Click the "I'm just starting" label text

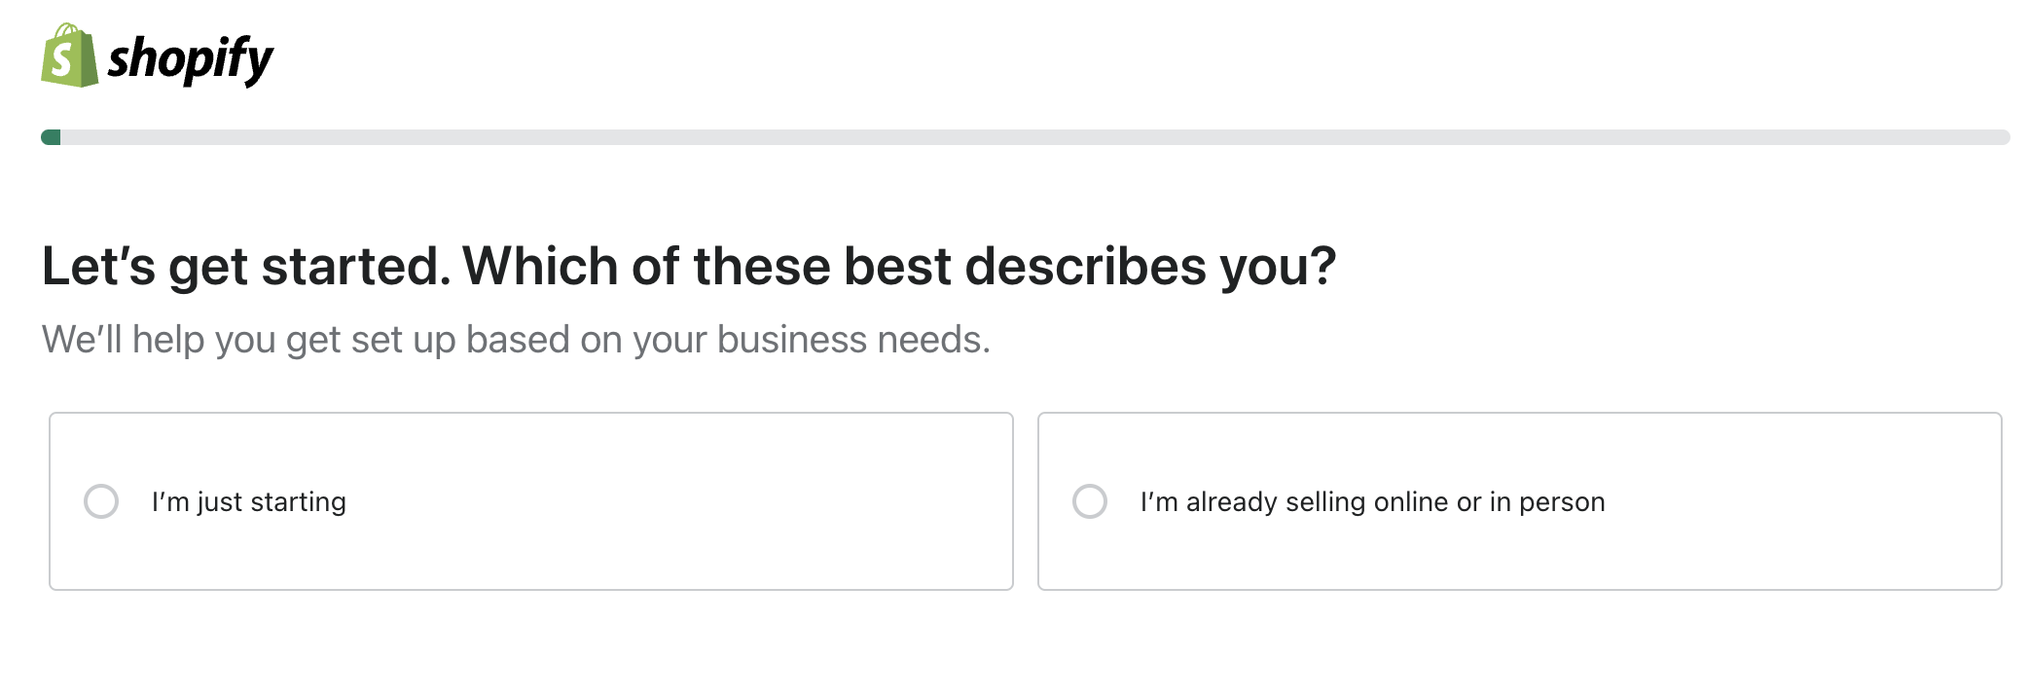[248, 501]
